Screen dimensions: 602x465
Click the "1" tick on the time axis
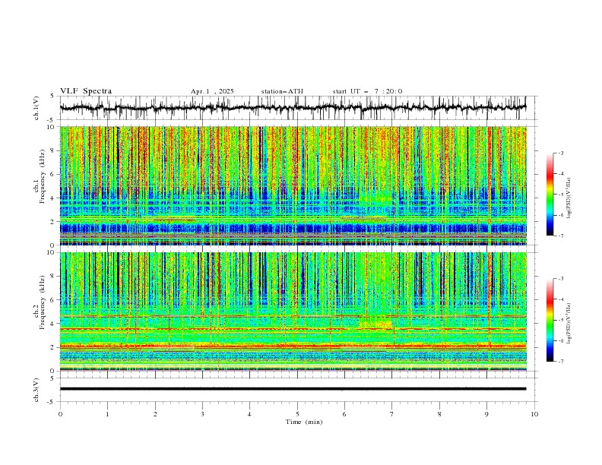pos(107,414)
